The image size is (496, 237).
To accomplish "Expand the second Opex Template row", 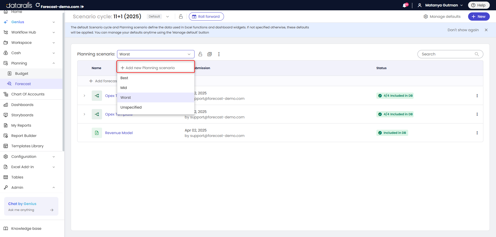I will point(84,114).
